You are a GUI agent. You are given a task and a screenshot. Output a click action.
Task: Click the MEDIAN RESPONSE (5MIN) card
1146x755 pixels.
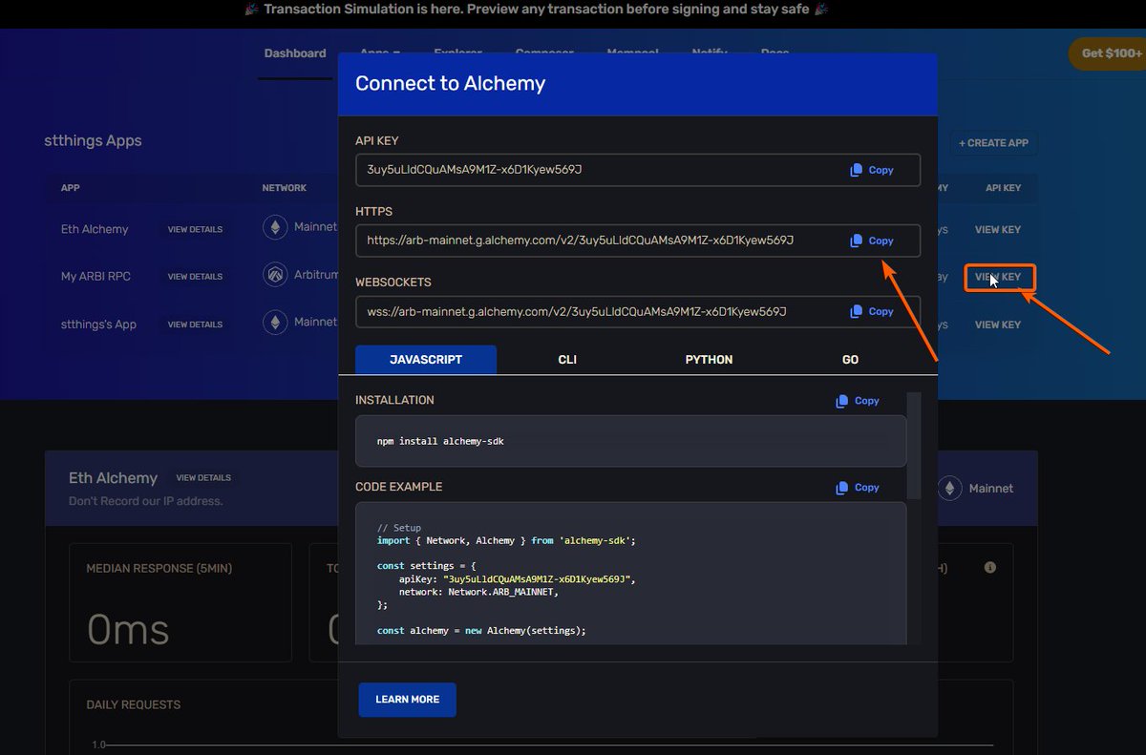pos(180,602)
